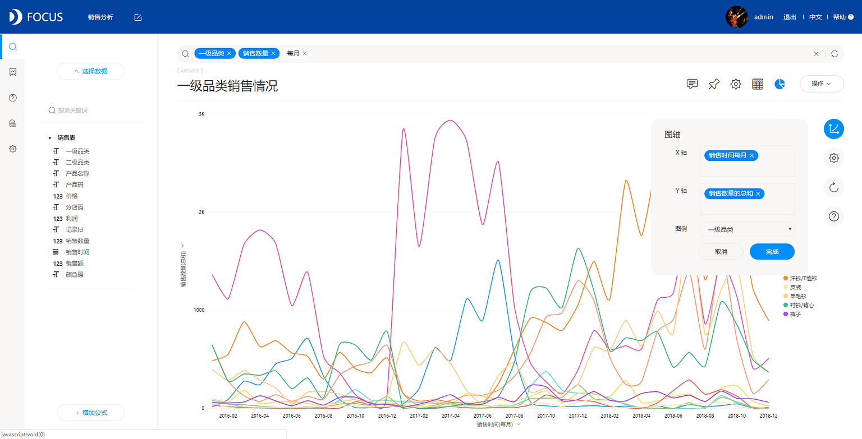Image resolution: width=862 pixels, height=439 pixels.
Task: Toggle 羊毛衫 legend series
Action: (794, 296)
